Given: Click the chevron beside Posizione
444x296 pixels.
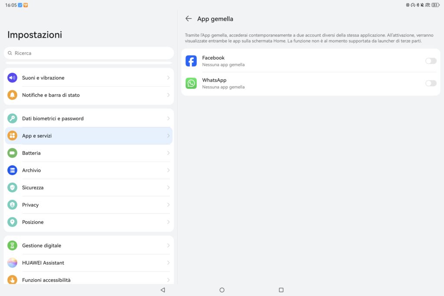Looking at the screenshot, I should (x=168, y=222).
